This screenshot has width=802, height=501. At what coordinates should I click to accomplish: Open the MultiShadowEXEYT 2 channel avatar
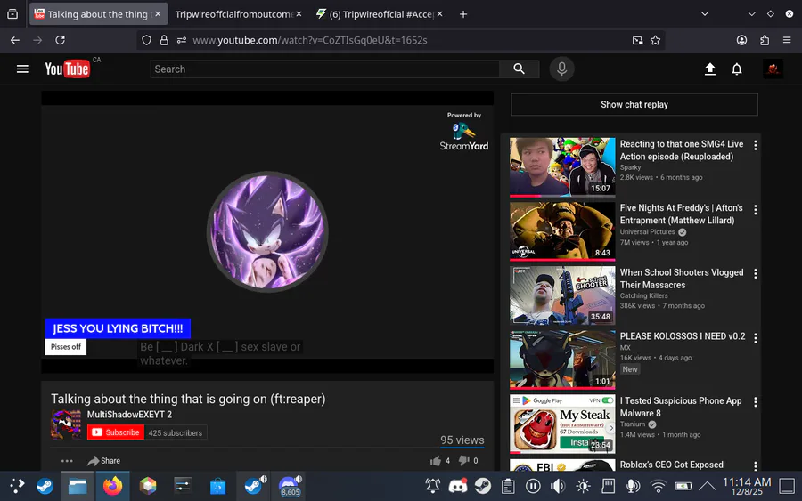66,424
